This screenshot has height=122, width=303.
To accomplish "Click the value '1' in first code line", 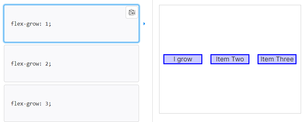I will tap(46, 24).
